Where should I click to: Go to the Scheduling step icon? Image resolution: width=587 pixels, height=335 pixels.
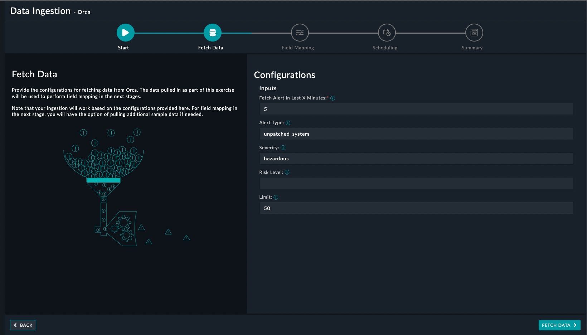(x=387, y=33)
